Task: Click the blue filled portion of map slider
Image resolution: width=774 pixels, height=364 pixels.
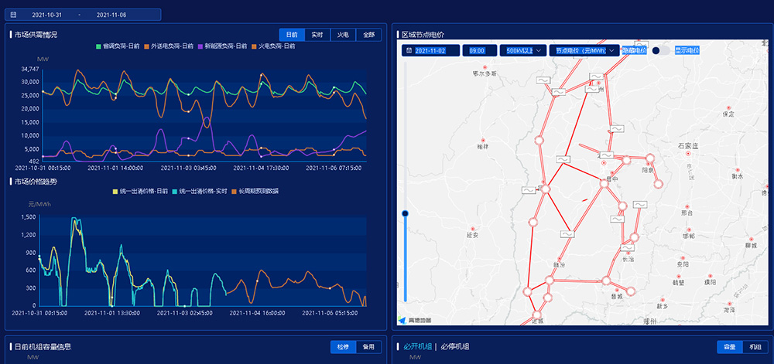Action: point(406,259)
